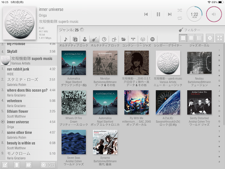Jump to letter Q in index
This screenshot has height=169, width=225.
tap(219, 121)
